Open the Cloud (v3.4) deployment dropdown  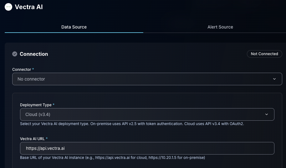point(141,114)
